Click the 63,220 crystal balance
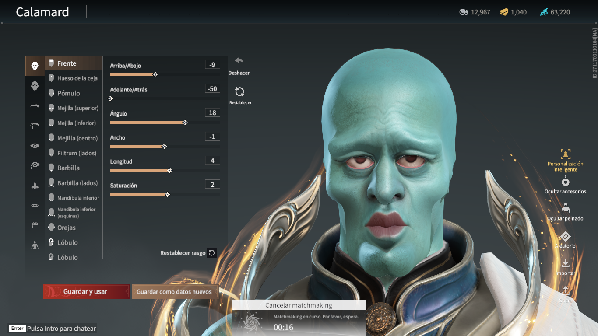 pos(560,12)
